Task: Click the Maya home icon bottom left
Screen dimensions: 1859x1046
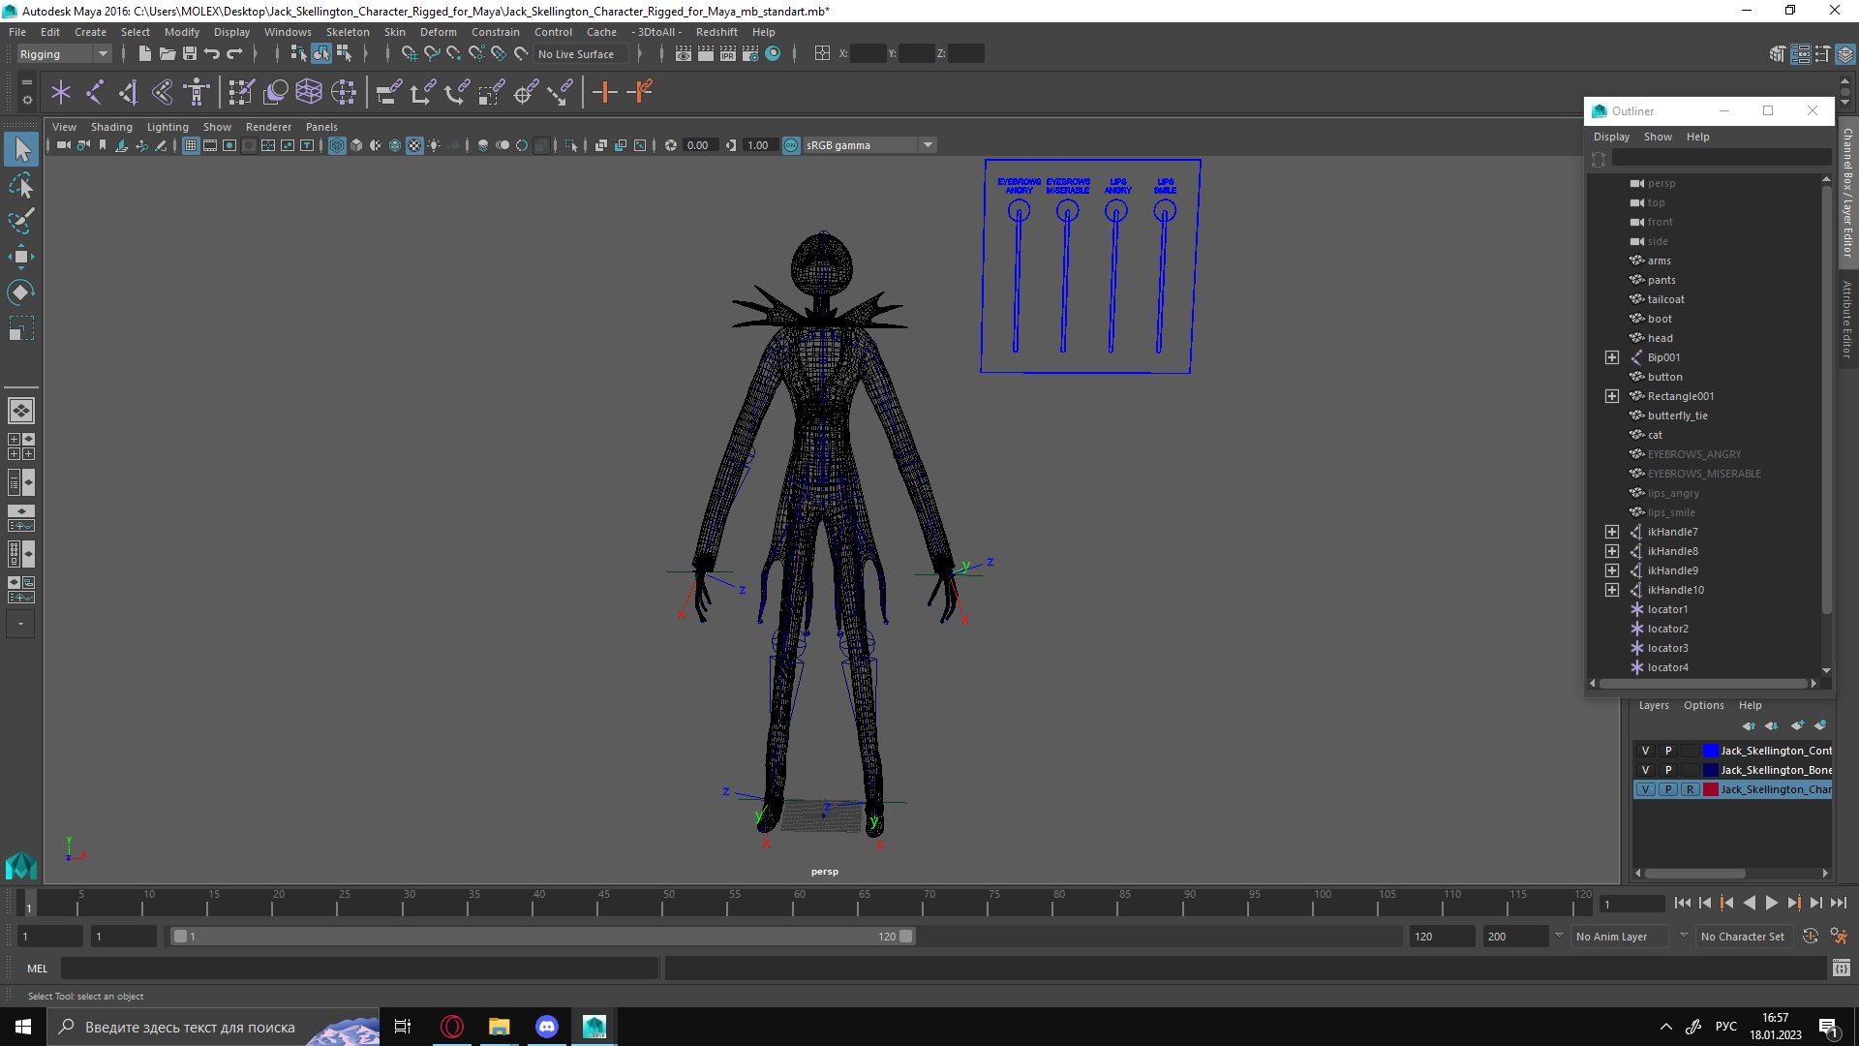Action: (21, 865)
